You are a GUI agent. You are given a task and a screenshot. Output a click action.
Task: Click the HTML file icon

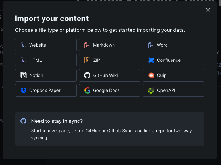[24, 60]
